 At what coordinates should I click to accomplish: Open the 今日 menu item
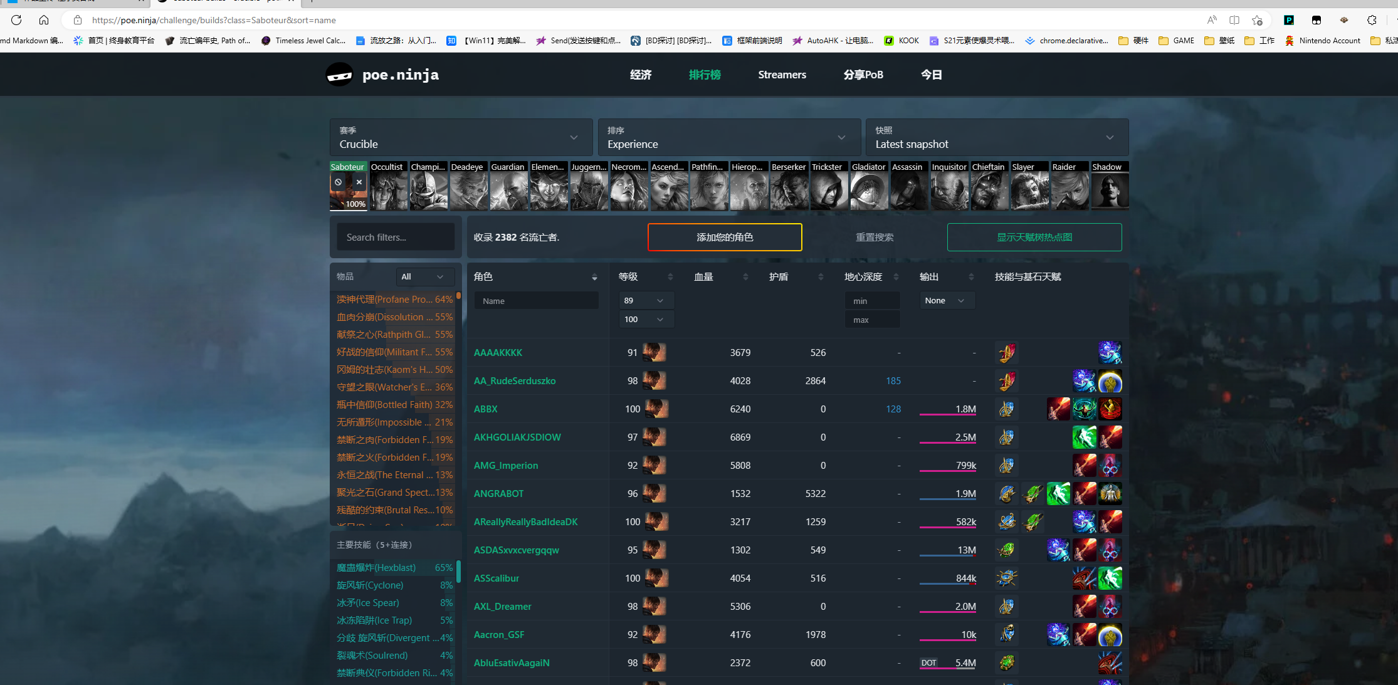931,75
